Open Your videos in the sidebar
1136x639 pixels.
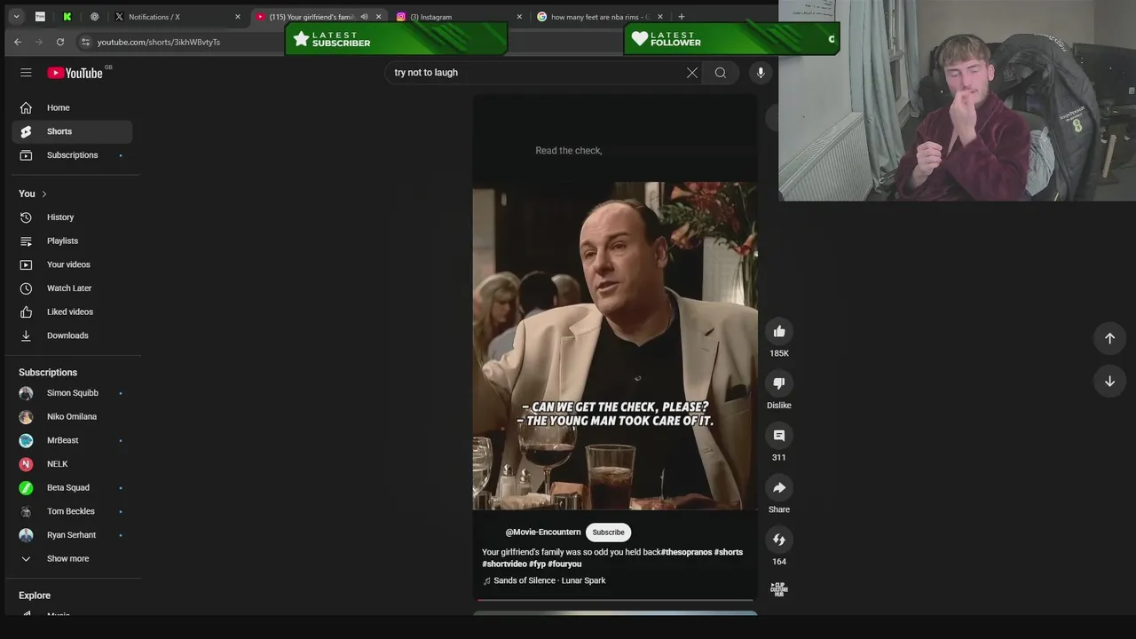coord(72,264)
